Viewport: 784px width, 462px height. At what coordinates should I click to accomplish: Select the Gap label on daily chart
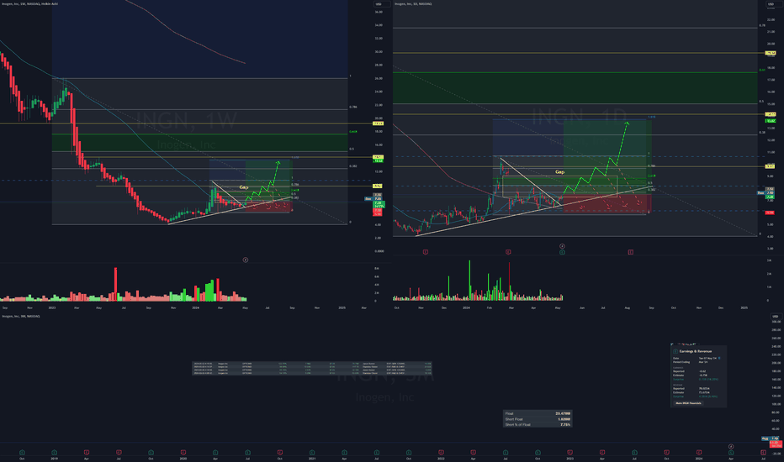click(x=559, y=172)
